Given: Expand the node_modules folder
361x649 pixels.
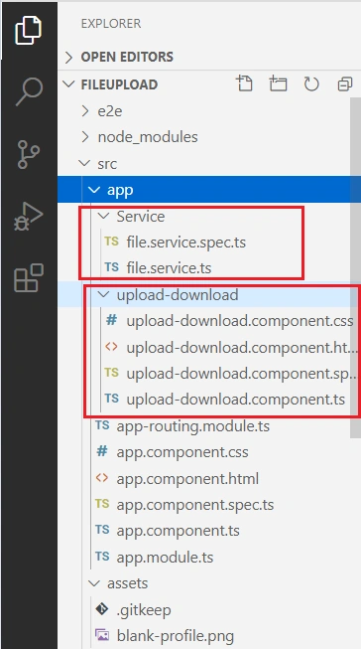Looking at the screenshot, I should (85, 136).
